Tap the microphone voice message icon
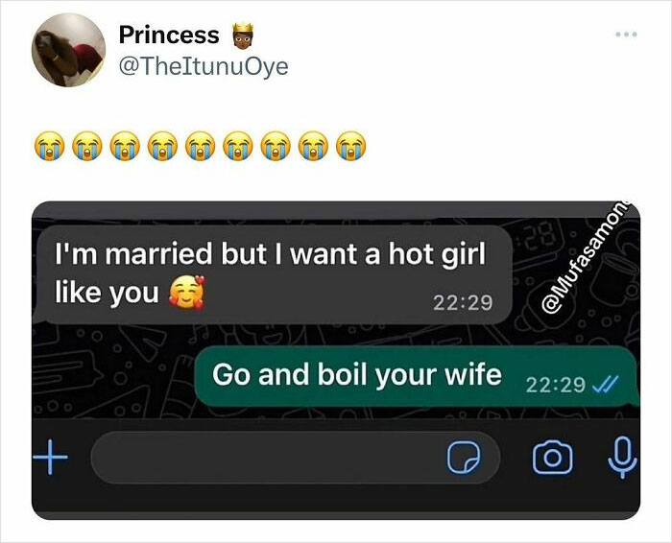 [x=623, y=458]
